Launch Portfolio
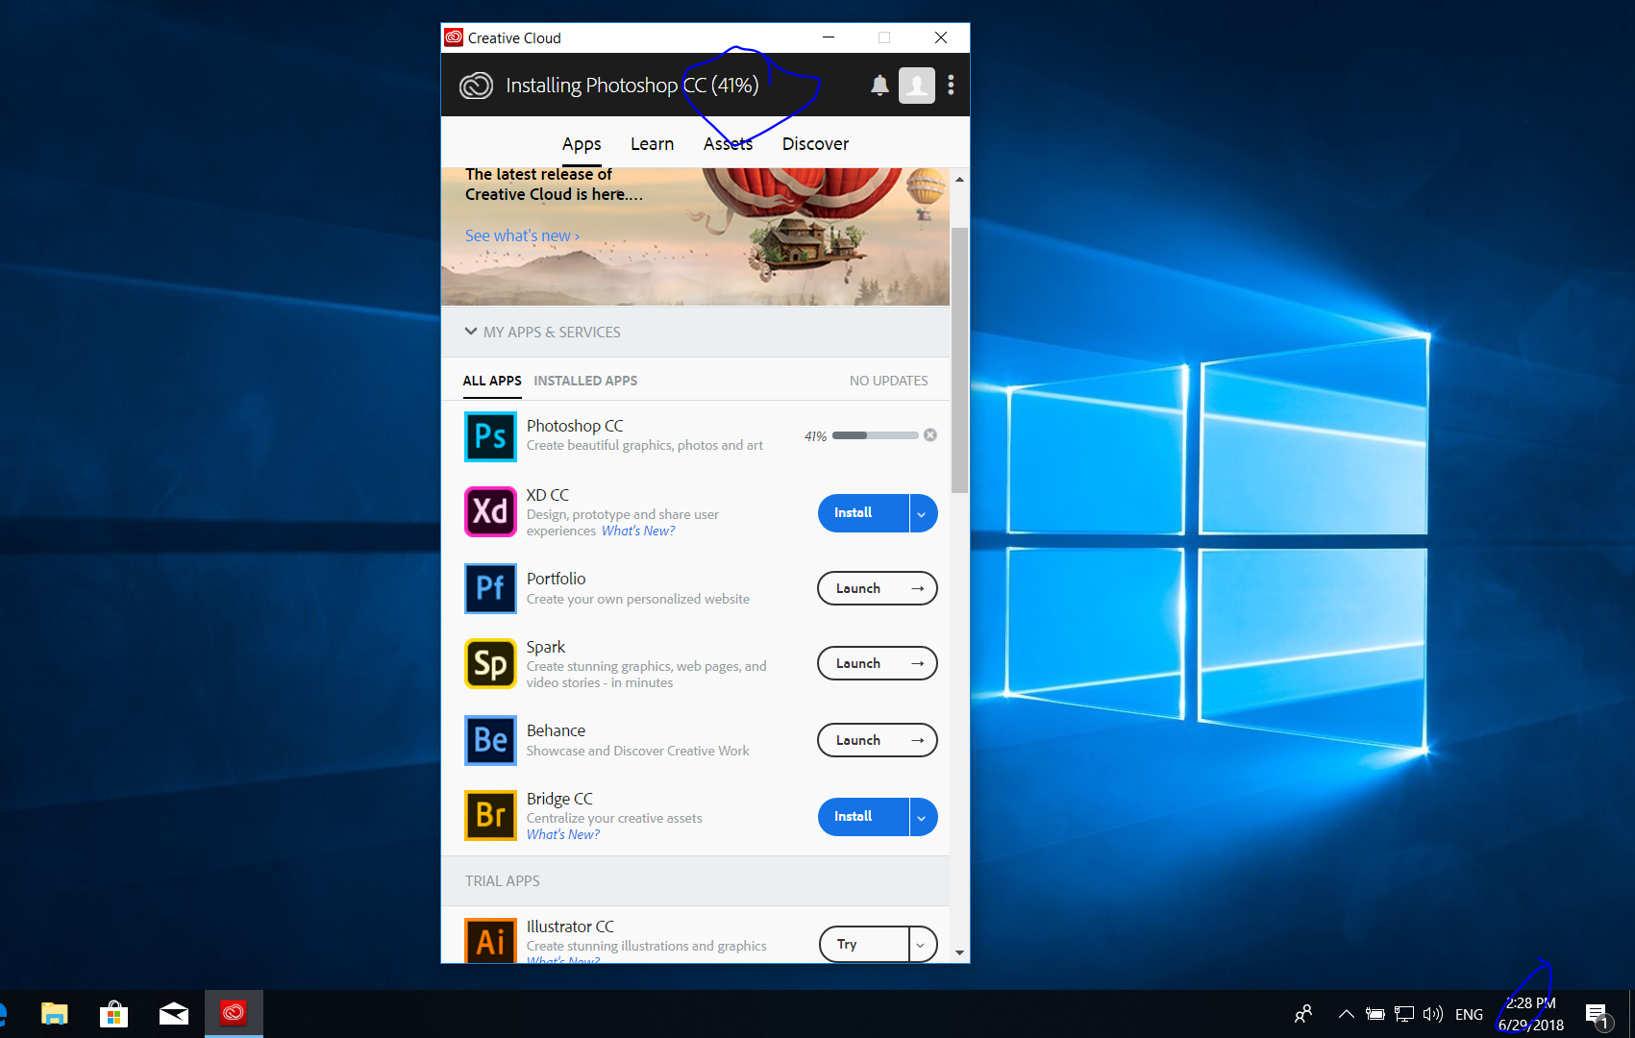This screenshot has width=1635, height=1038. coord(878,588)
